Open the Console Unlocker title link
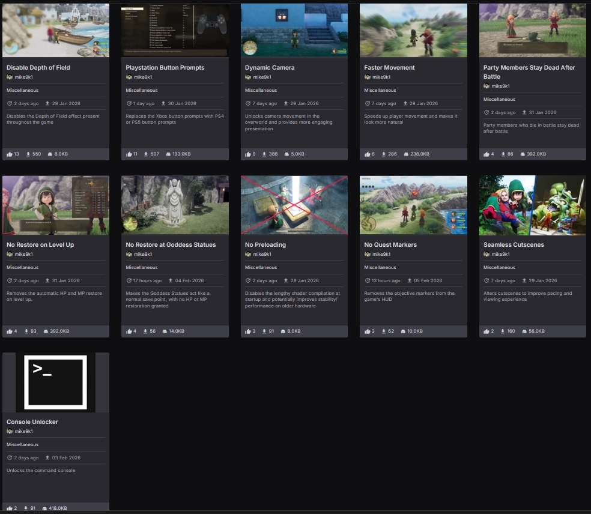 pyautogui.click(x=32, y=422)
